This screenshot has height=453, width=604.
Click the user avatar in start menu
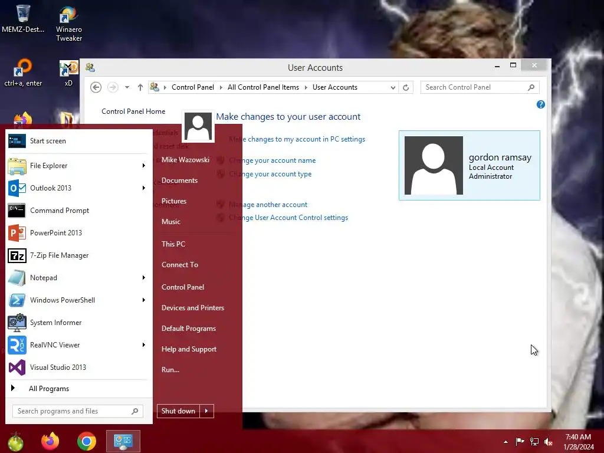point(198,126)
